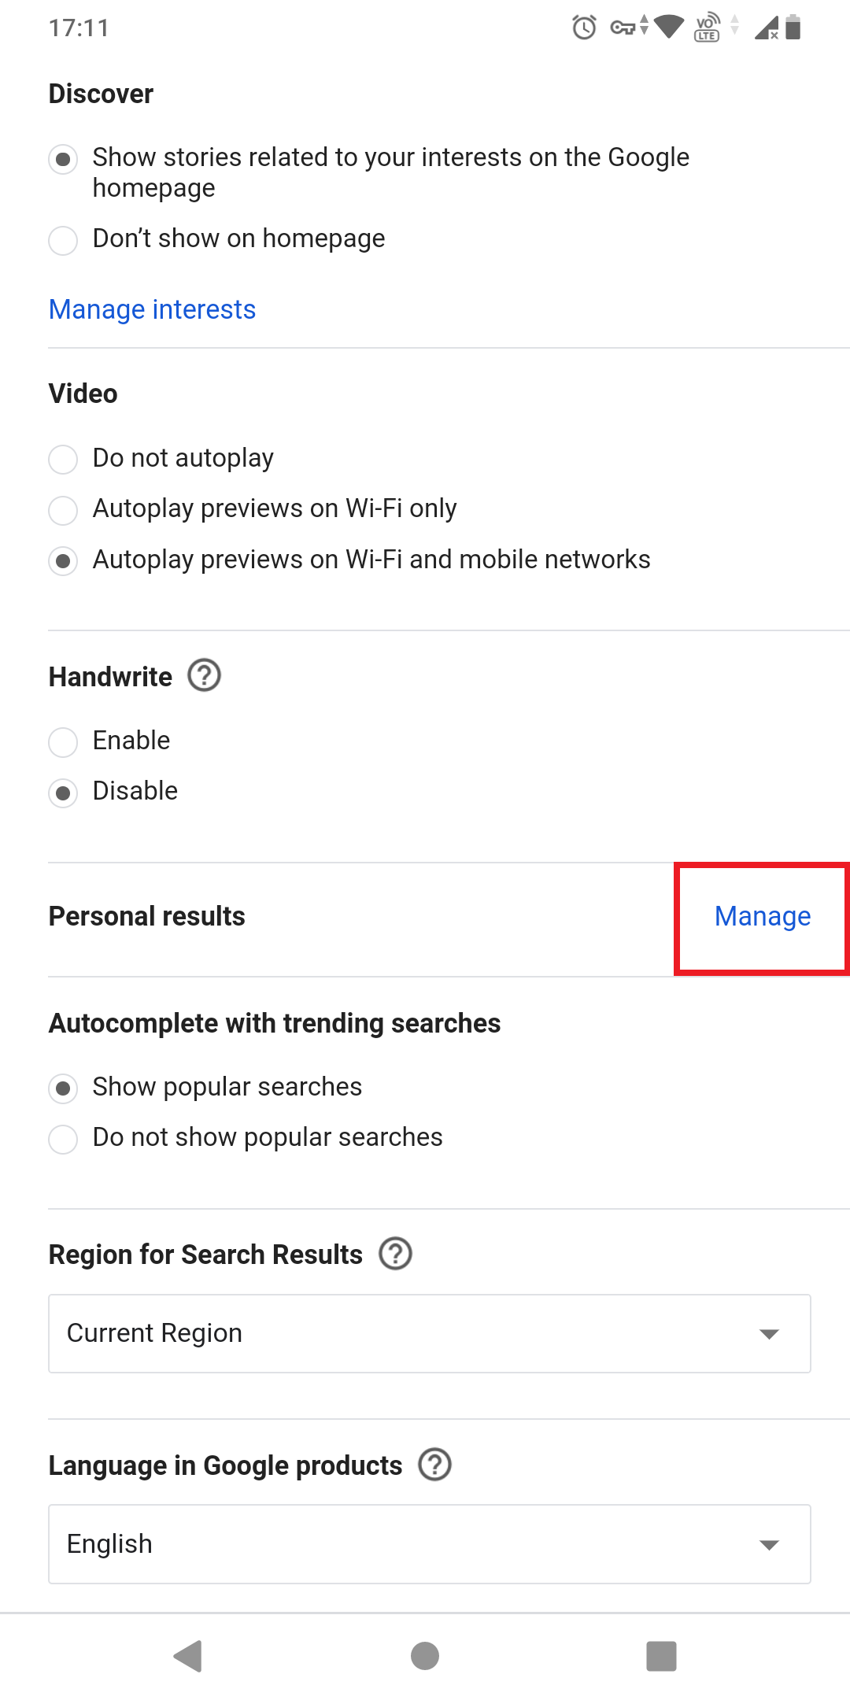The height and width of the screenshot is (1700, 850).
Task: Select the Disable handwrite radio button
Action: click(x=63, y=793)
